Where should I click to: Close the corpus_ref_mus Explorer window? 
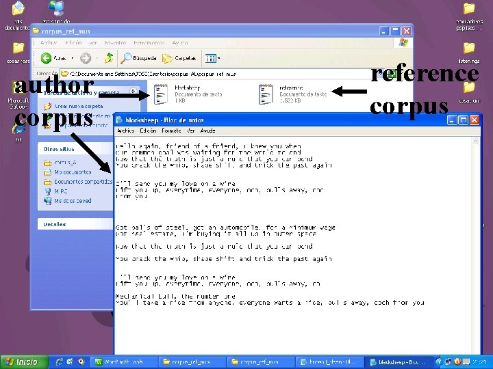(x=406, y=31)
